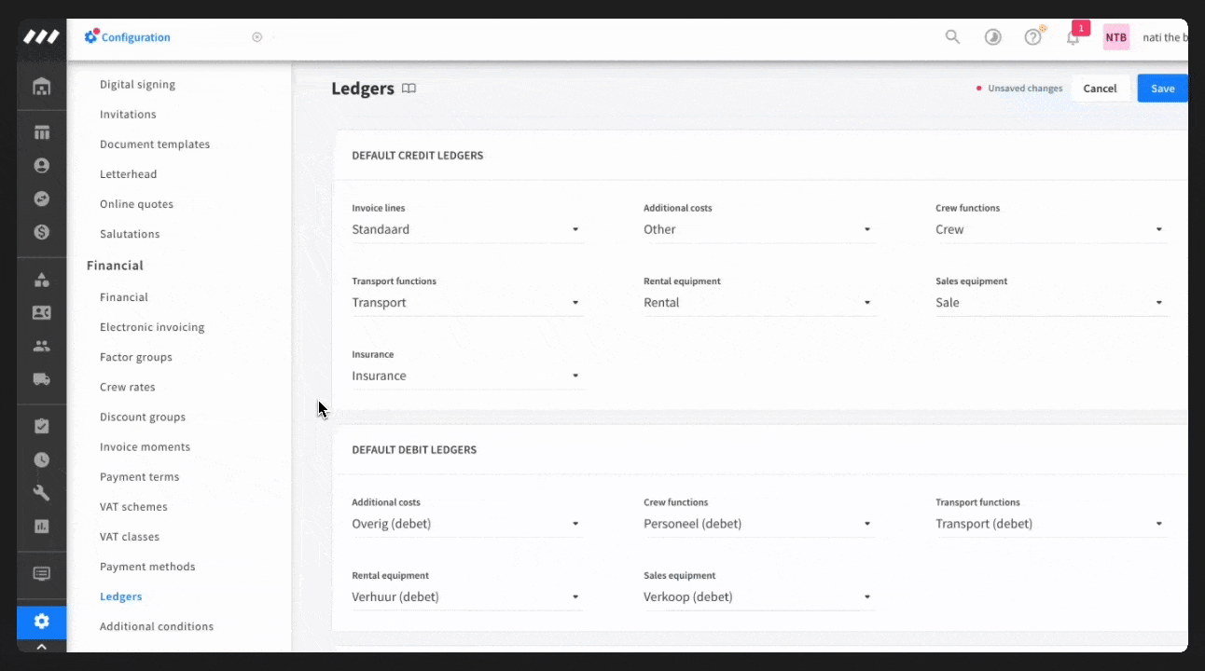1205x671 pixels.
Task: Click the search magnifier icon
Action: tap(952, 37)
